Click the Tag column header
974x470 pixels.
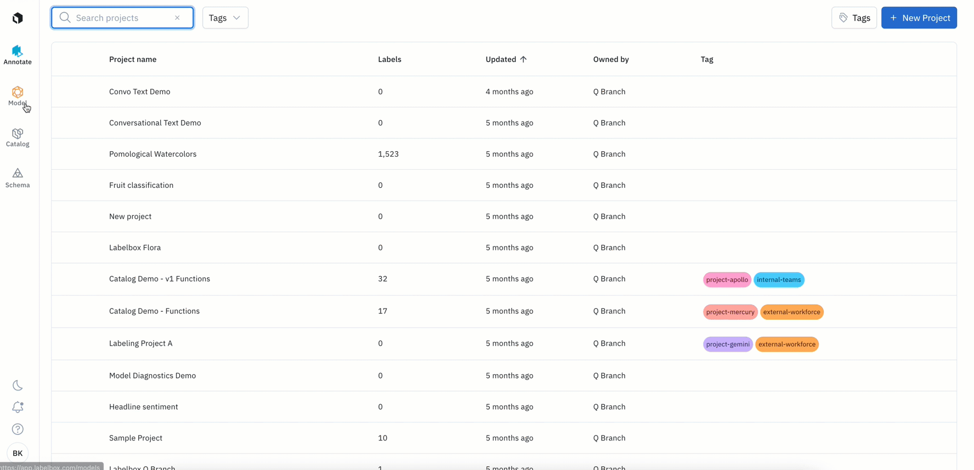tap(707, 59)
